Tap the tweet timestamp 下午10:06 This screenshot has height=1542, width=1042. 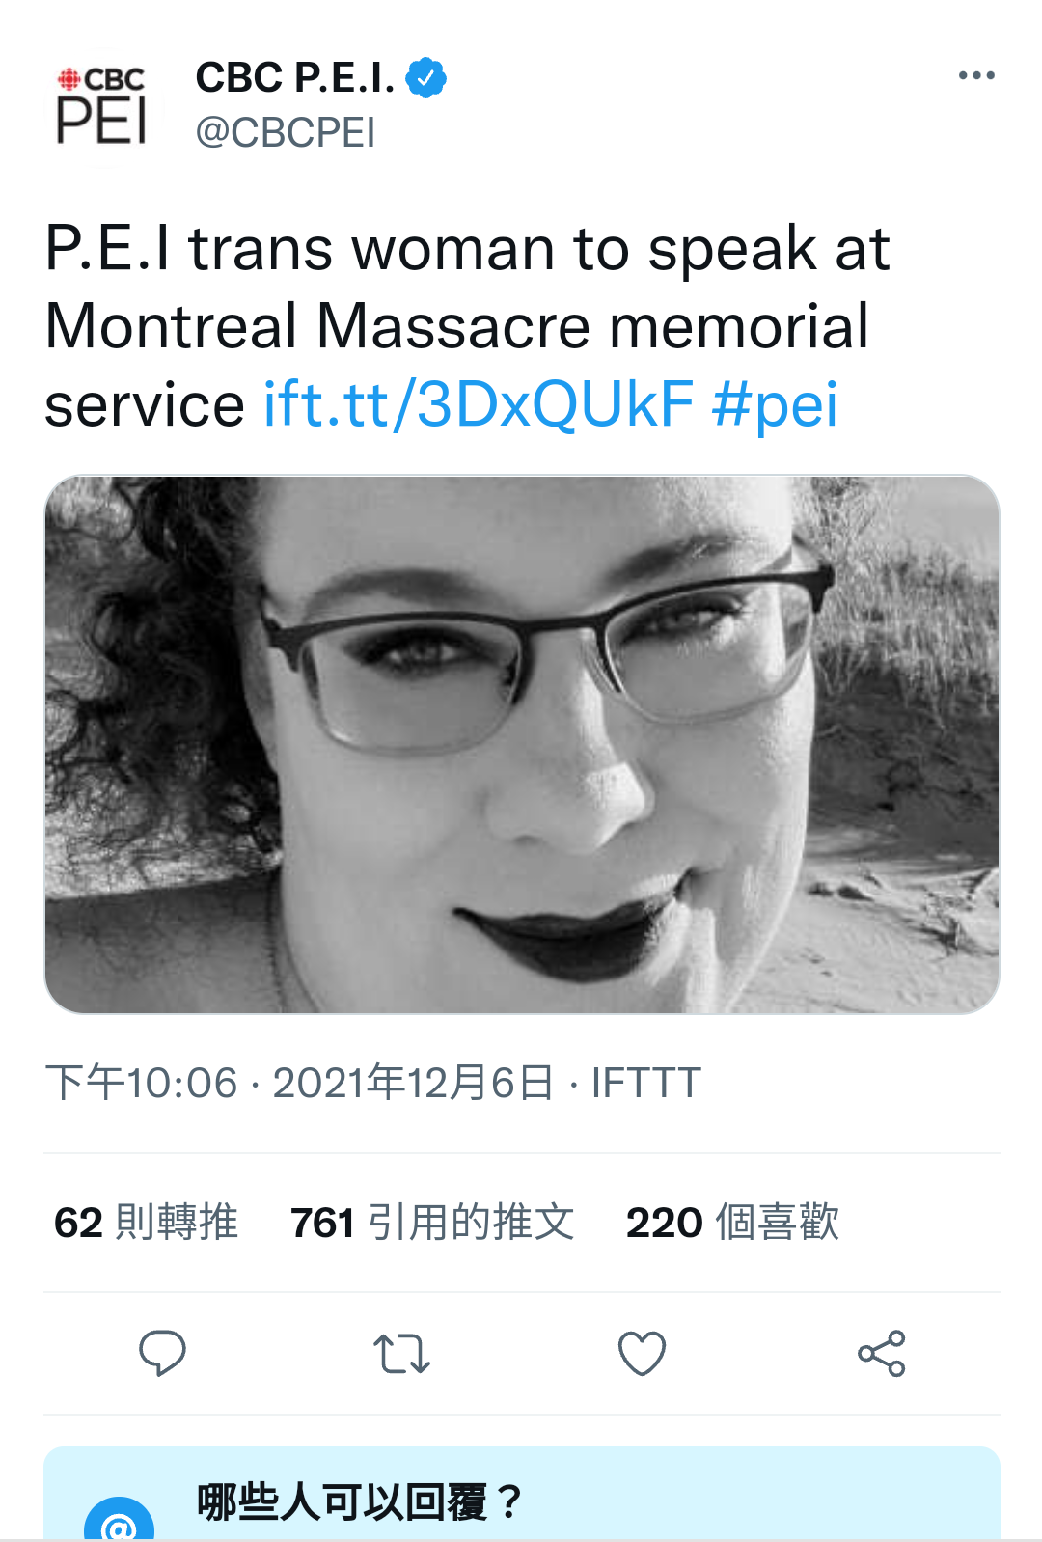141,1083
